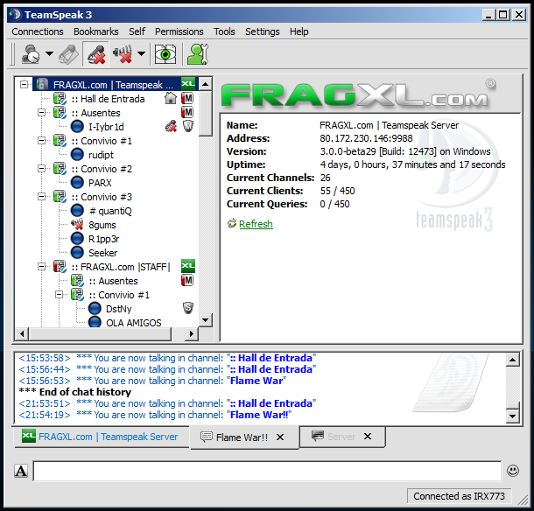
Task: Click the channel icon of Convivio #2
Action: click(60, 169)
